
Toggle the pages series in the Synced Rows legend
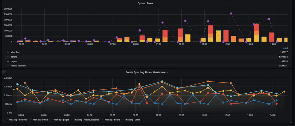point(14,61)
